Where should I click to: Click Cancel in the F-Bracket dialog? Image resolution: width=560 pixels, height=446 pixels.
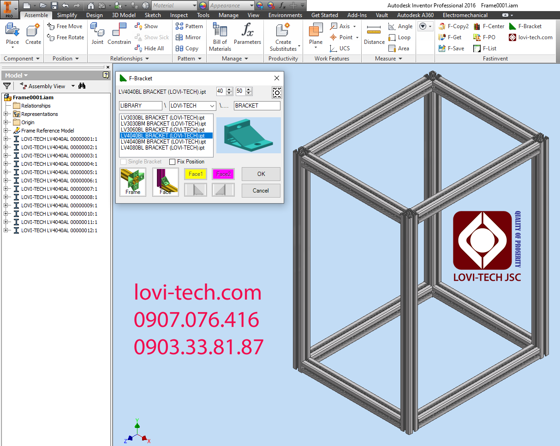coord(261,191)
